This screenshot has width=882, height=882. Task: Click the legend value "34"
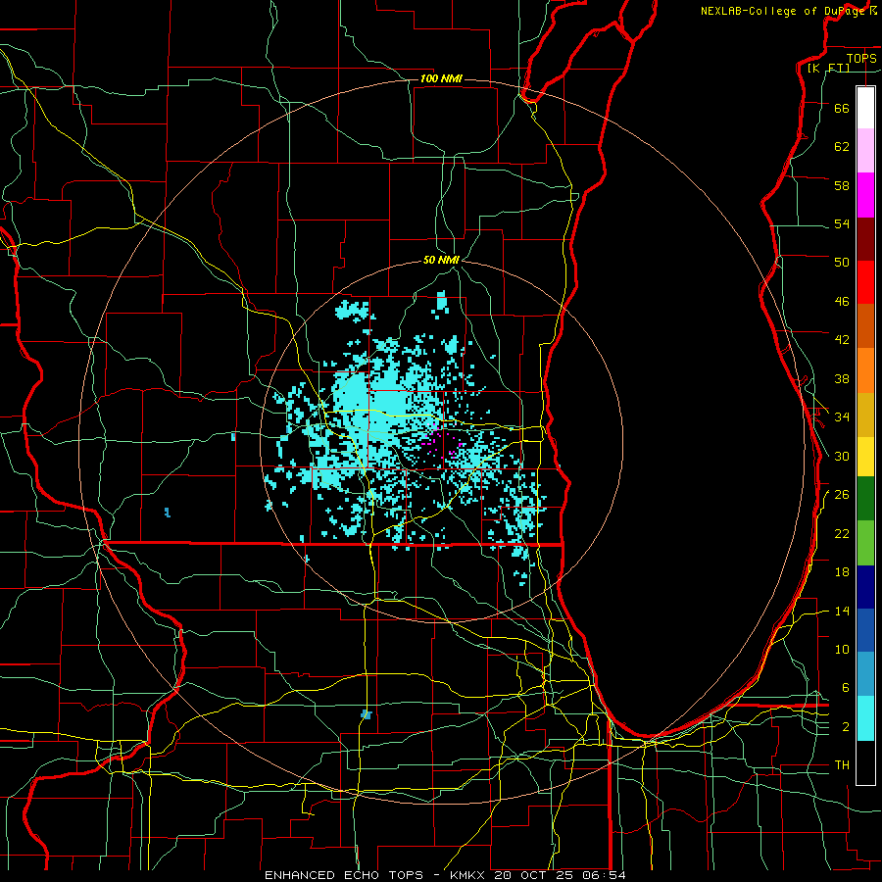[842, 416]
